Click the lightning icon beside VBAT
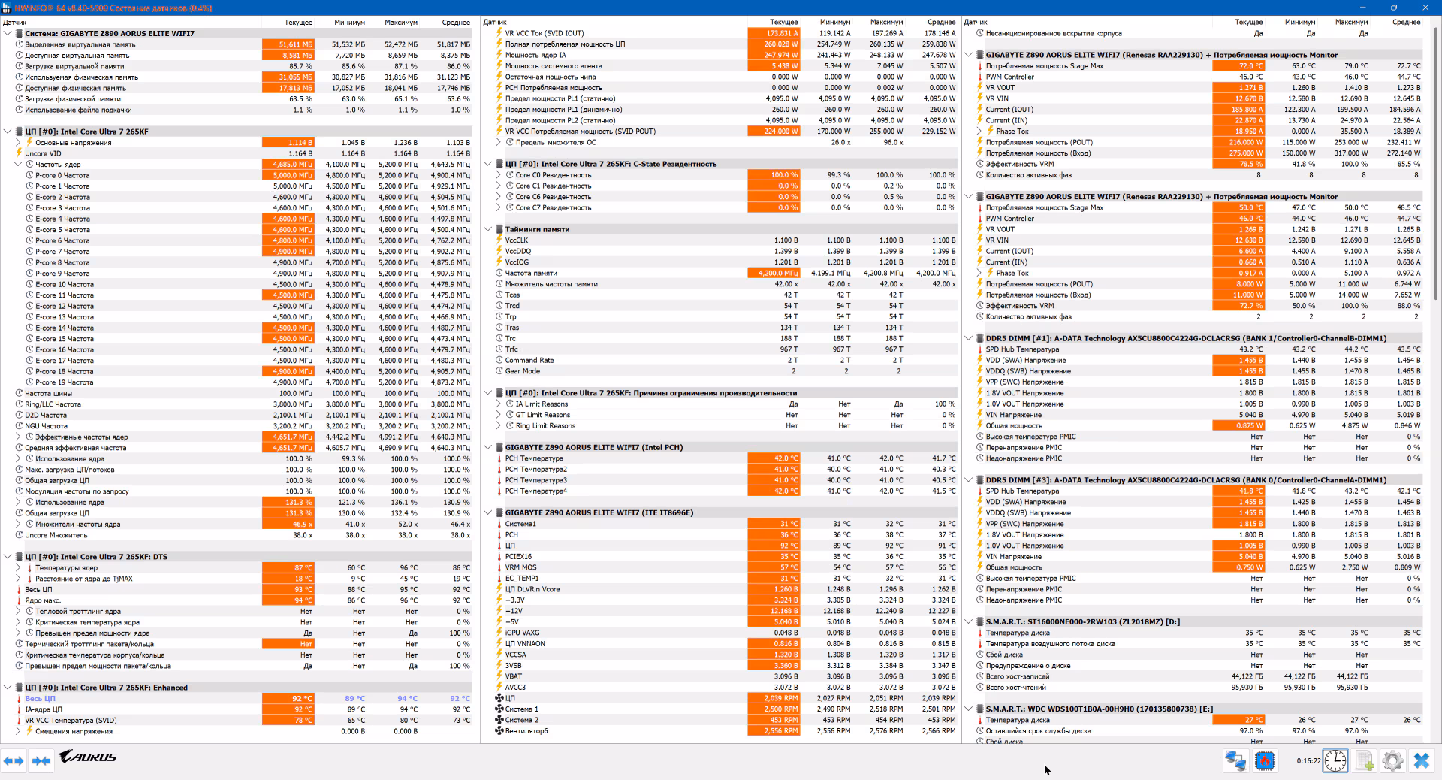This screenshot has width=1442, height=780. click(x=499, y=676)
